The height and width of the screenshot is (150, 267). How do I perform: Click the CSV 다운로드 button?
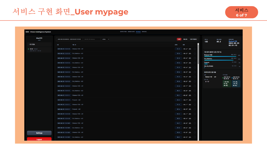coord(193,39)
